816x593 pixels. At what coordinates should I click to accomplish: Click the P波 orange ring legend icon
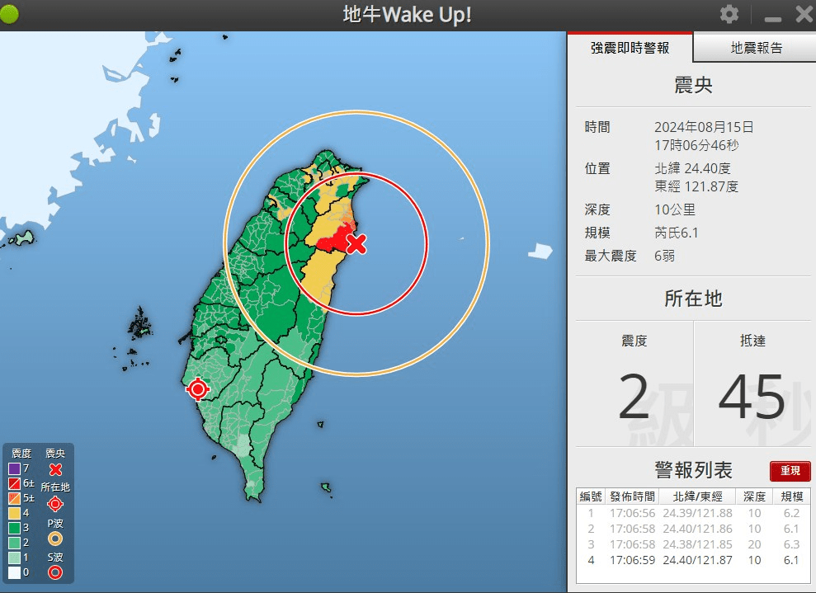55,539
